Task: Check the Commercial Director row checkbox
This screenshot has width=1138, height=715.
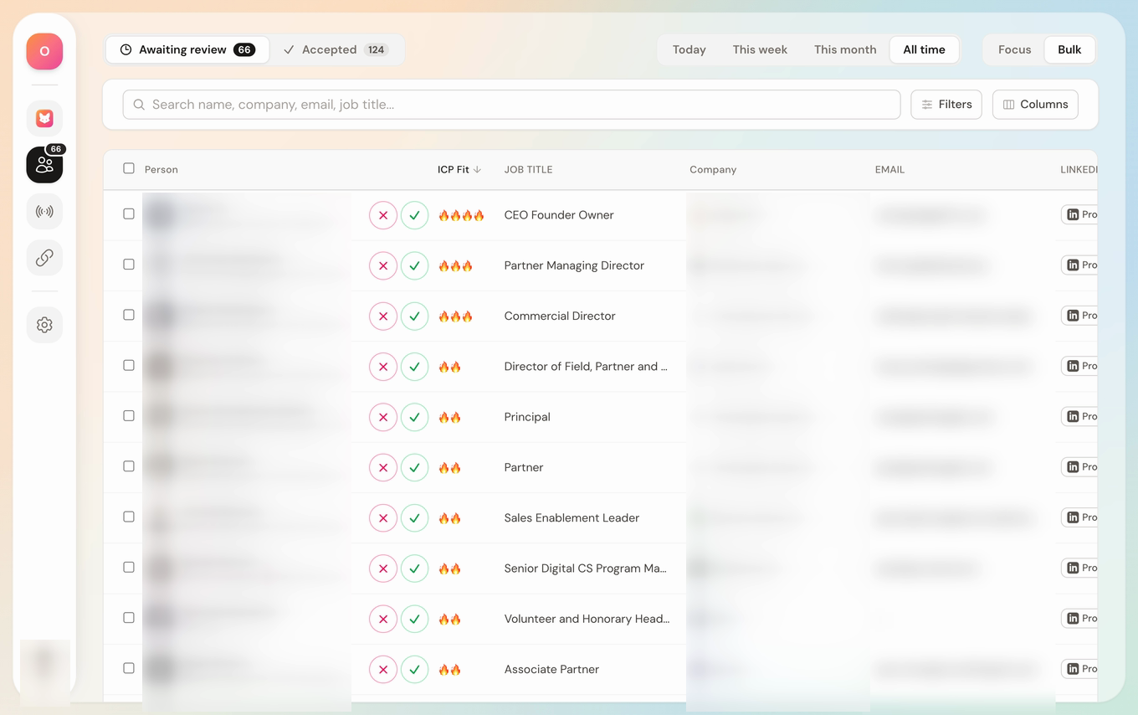Action: [x=129, y=315]
